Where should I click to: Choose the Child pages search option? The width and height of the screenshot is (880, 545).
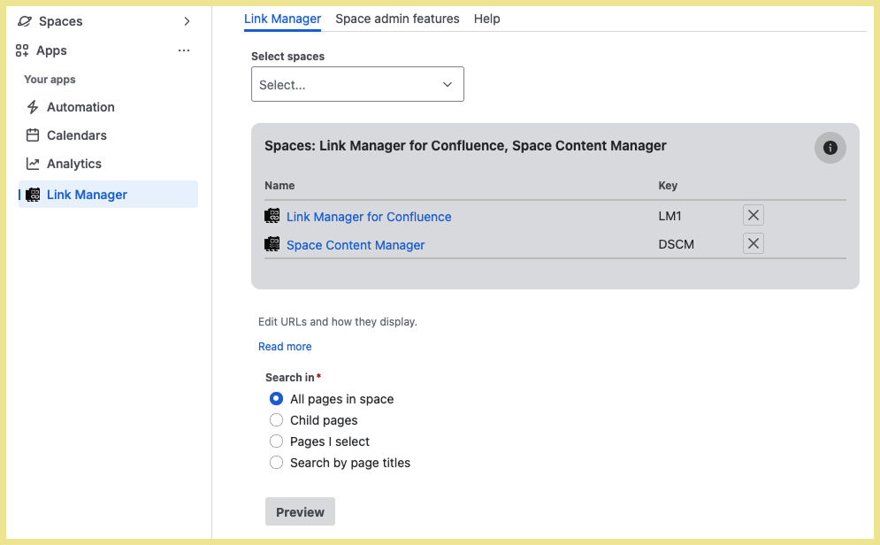(x=276, y=420)
